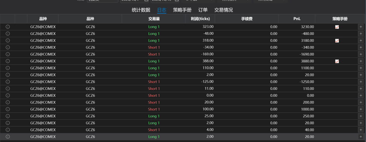Click plus button on the 40.00 row
366x142 pixels.
[361, 130]
